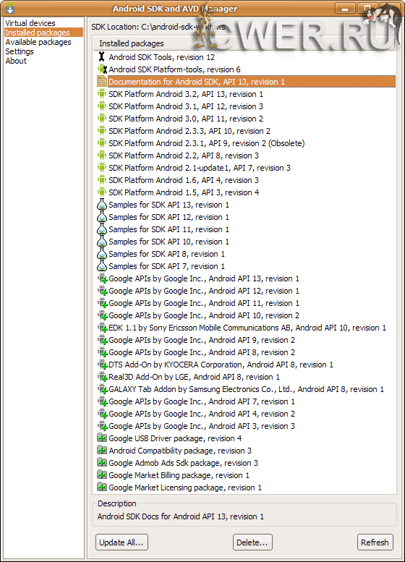The width and height of the screenshot is (405, 562).
Task: Click the android icon for SDK Platform Android 1.5
Action: tap(102, 192)
